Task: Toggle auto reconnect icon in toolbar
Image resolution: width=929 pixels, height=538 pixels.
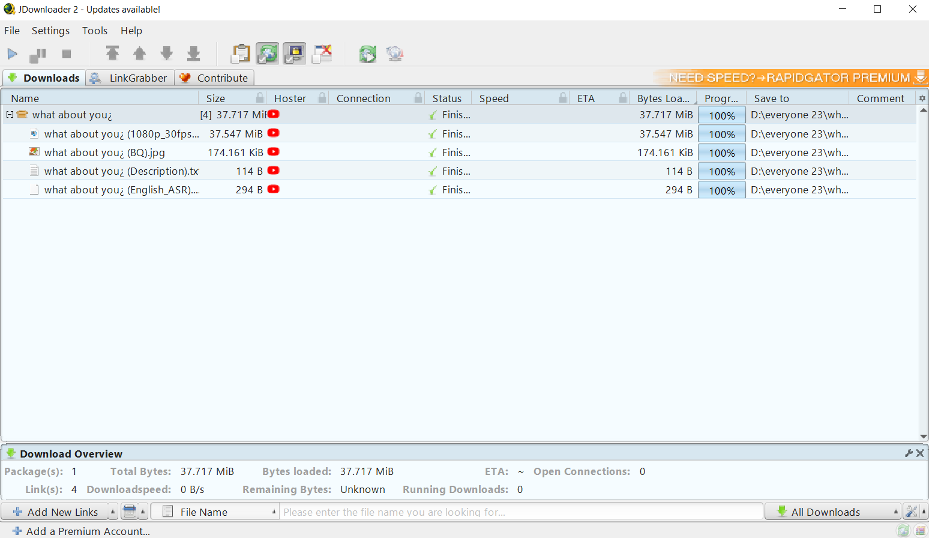Action: tap(268, 53)
